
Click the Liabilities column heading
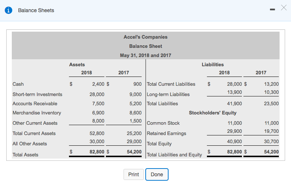click(213, 65)
